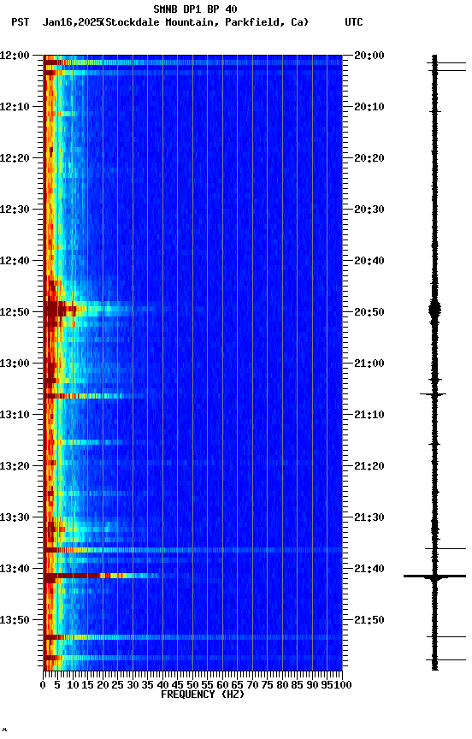Click the 20:20 UTC time label
Screen dimensions: 472x739
pyautogui.click(x=369, y=158)
